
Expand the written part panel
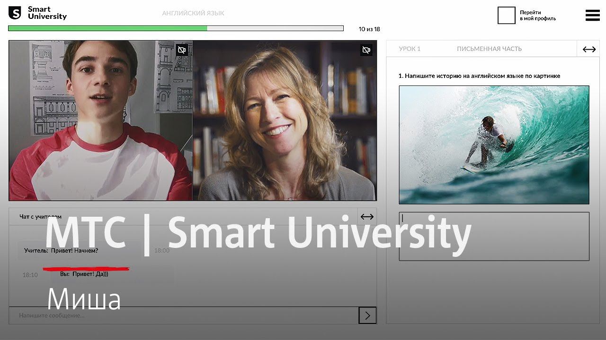589,49
